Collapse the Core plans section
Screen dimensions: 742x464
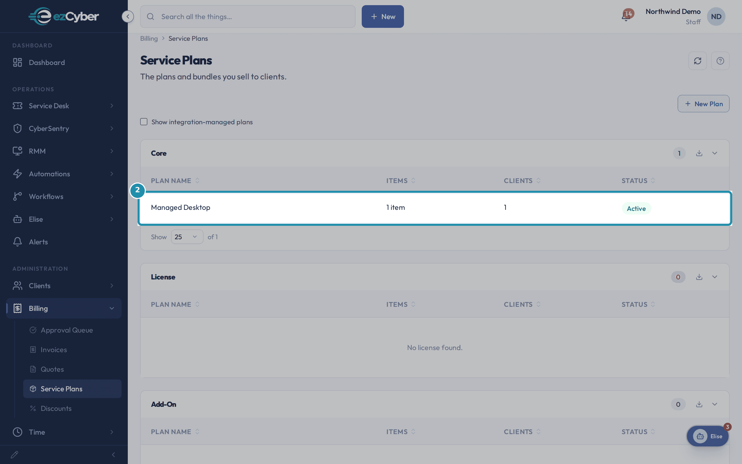tap(714, 153)
